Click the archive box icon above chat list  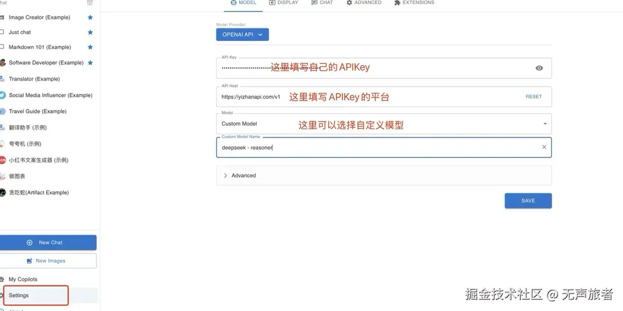(x=90, y=3)
